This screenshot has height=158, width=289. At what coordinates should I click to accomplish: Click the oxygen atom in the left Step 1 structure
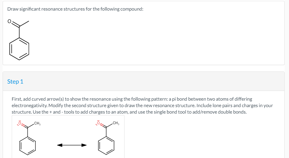tap(20, 123)
